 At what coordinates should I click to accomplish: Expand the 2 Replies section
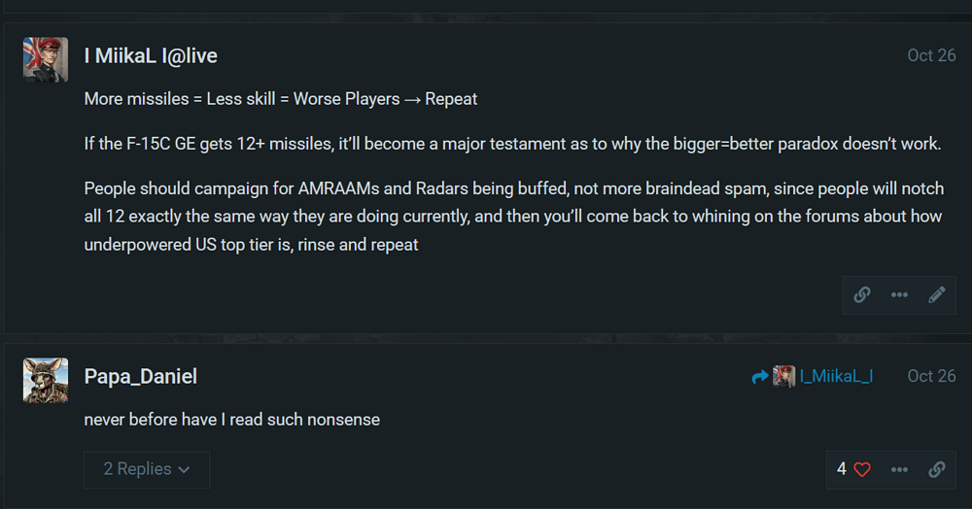point(137,469)
